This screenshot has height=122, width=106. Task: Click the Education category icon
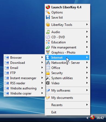tap(48, 42)
